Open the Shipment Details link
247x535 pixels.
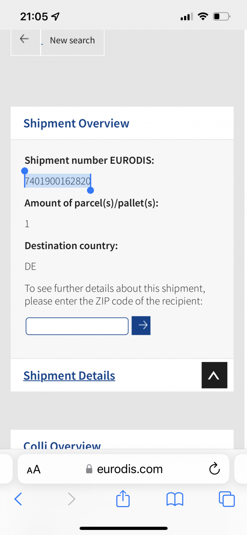(x=69, y=375)
